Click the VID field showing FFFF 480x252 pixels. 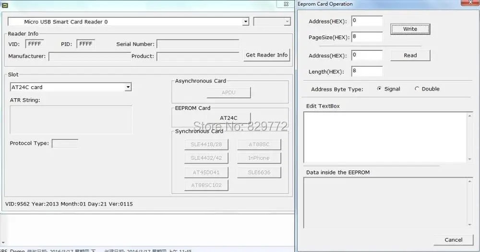click(35, 44)
